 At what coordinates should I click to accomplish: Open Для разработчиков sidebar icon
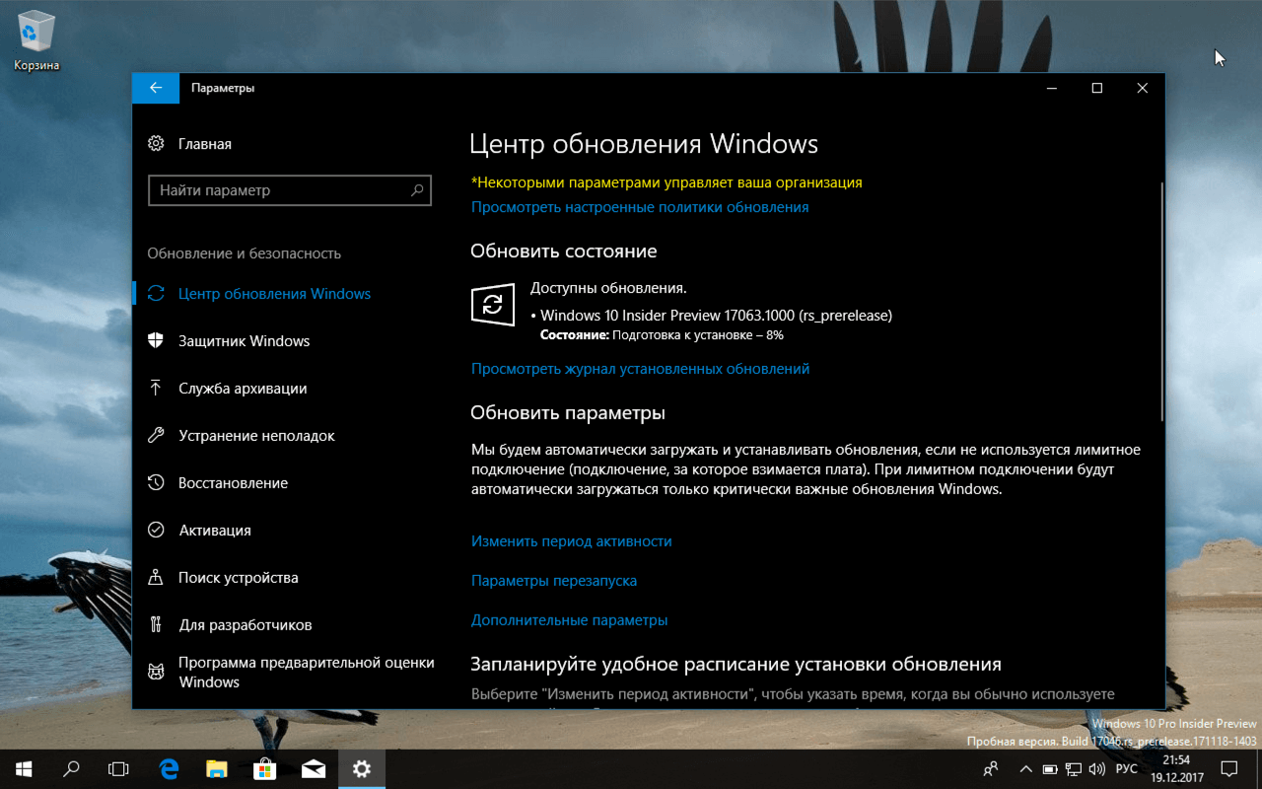click(x=156, y=624)
